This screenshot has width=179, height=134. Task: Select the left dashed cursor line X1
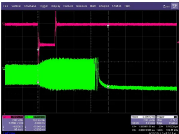pos(38,62)
